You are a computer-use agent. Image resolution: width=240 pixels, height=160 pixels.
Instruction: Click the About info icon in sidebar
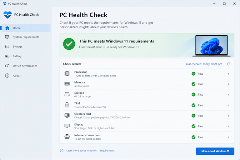pyautogui.click(x=7, y=76)
